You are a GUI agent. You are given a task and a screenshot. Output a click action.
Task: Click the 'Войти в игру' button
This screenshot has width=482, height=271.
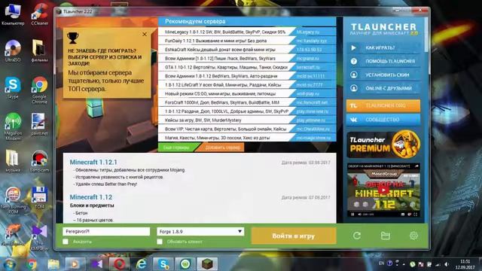point(294,236)
